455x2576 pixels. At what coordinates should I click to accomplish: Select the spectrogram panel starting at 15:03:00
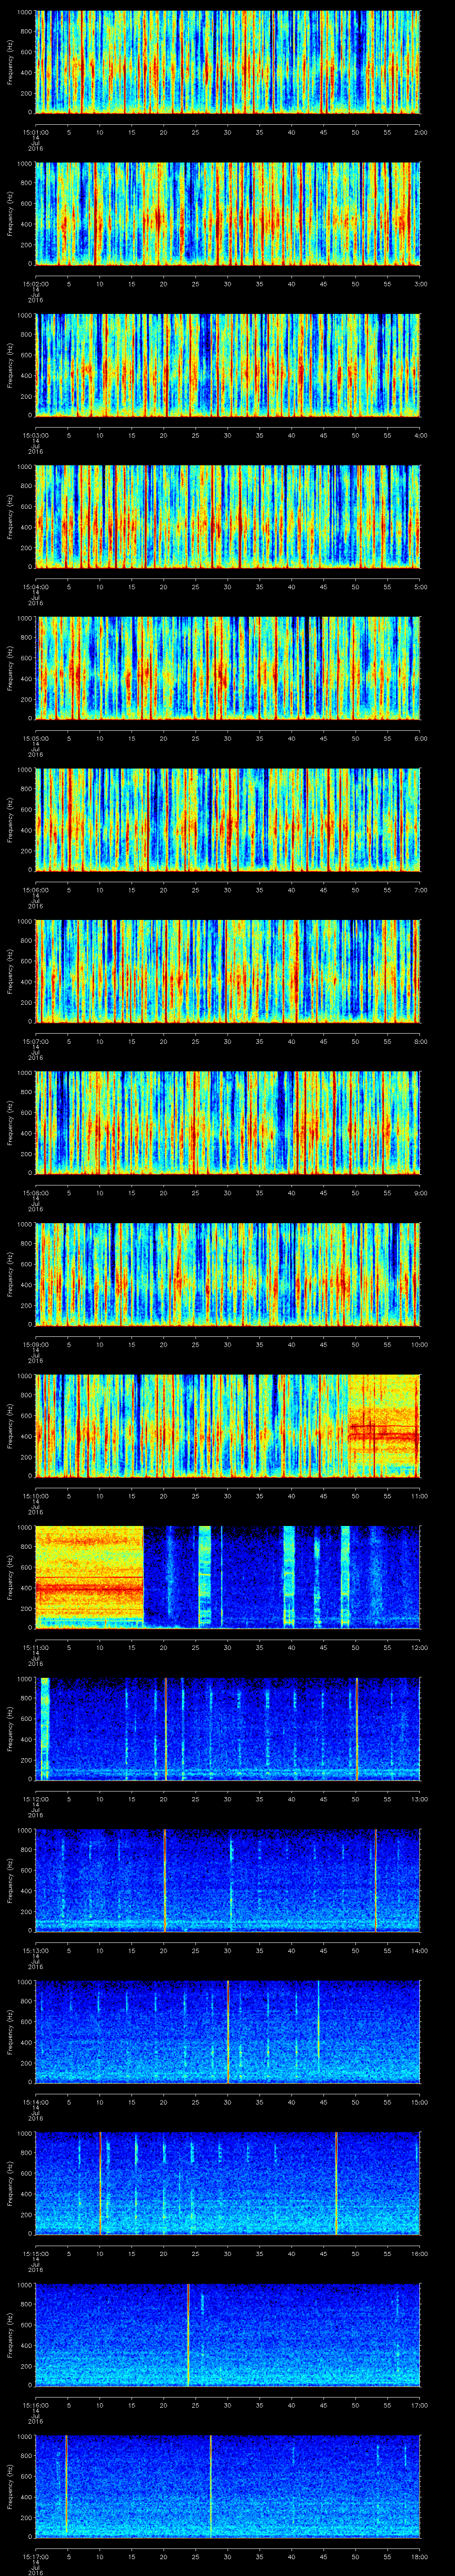(228, 365)
